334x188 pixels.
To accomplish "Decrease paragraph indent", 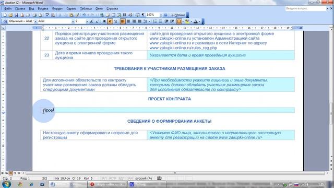I will (166, 21).
